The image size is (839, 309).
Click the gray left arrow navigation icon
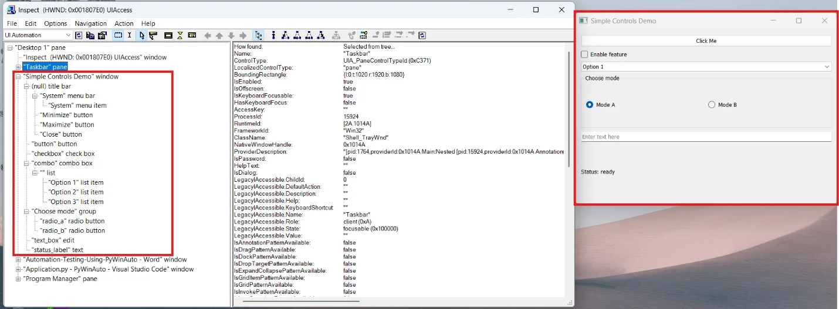[x=208, y=36]
